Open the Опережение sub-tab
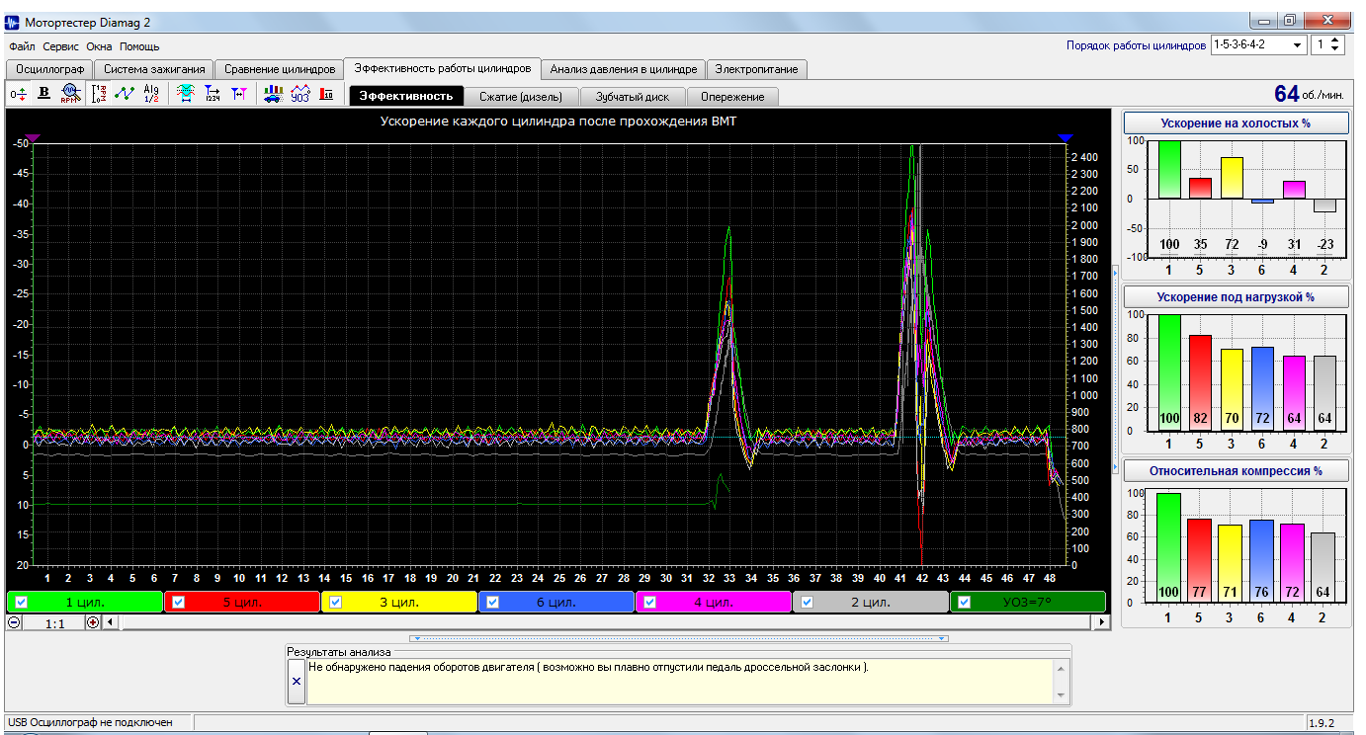1366x735 pixels. (732, 96)
